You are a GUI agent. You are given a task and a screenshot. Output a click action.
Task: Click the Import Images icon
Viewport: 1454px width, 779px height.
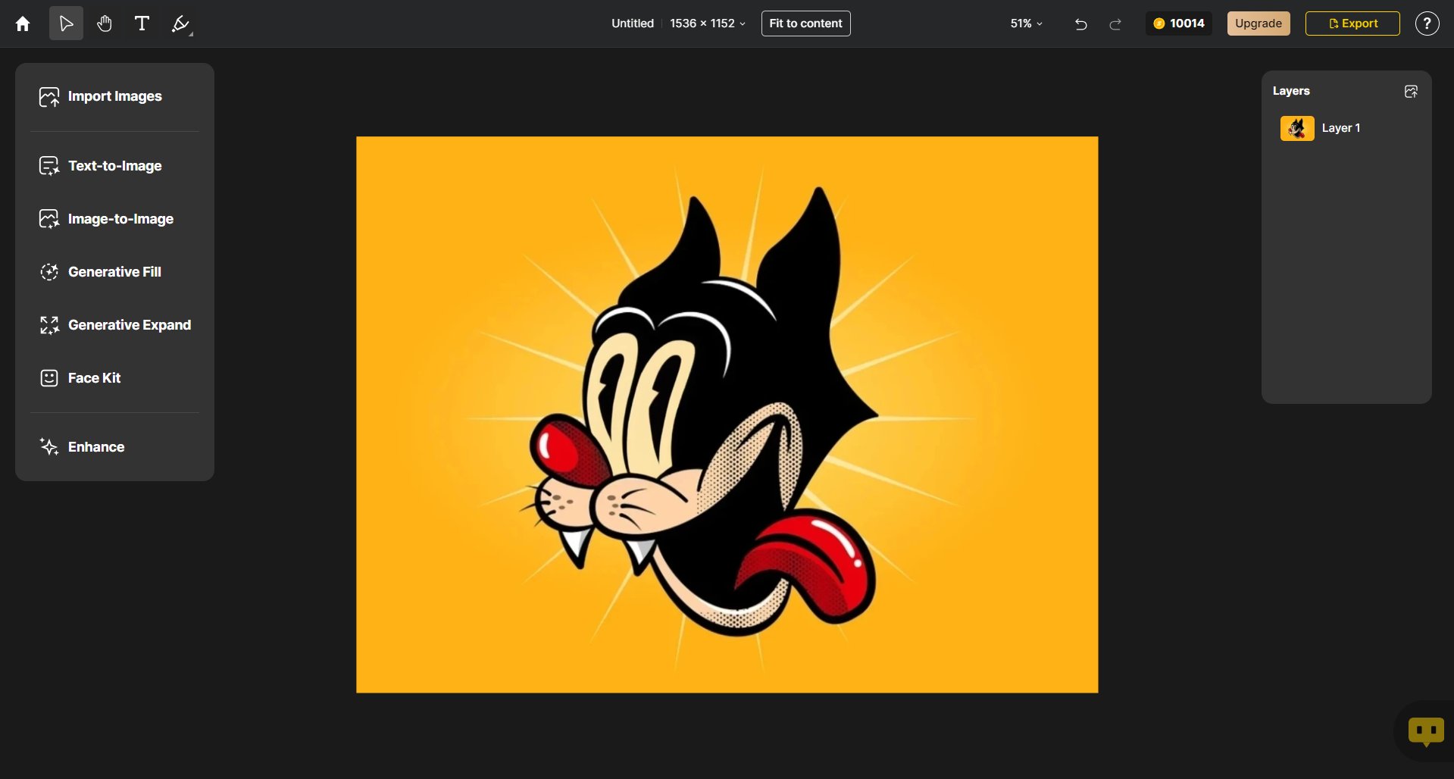pyautogui.click(x=49, y=97)
